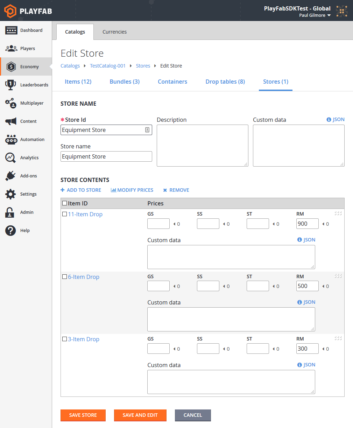Click the SAVE STORE button
353x428 pixels.
(83, 415)
